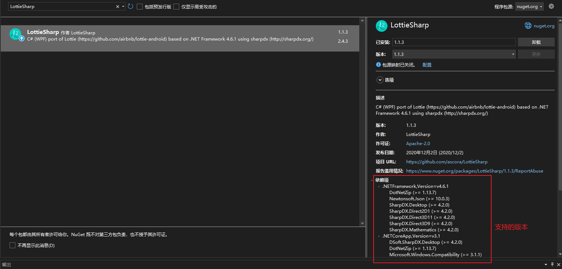562x269 pixels.
Task: Refresh the package search results
Action: [131, 6]
